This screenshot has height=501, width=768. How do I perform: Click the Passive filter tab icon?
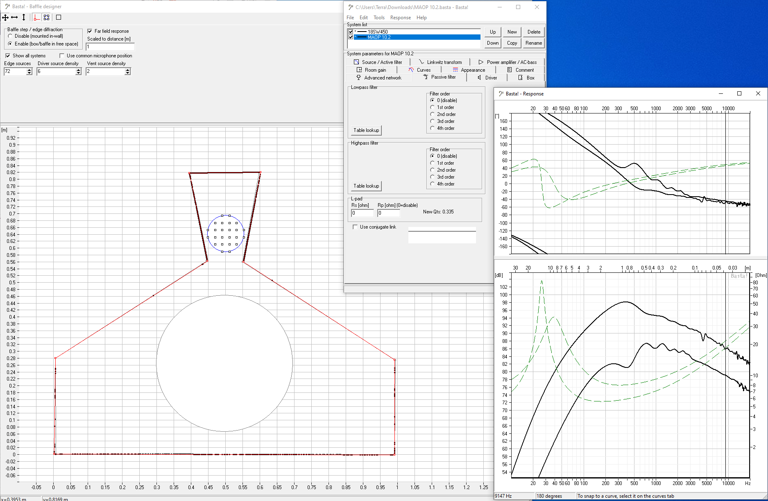426,77
